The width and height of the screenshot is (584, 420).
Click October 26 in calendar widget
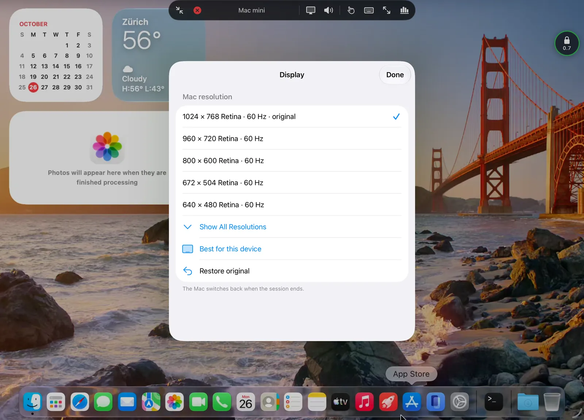tap(33, 87)
